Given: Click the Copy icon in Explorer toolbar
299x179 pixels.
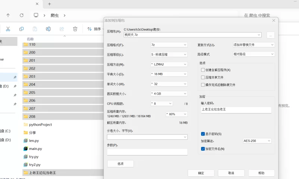Looking at the screenshot, I should click(x=21, y=29).
